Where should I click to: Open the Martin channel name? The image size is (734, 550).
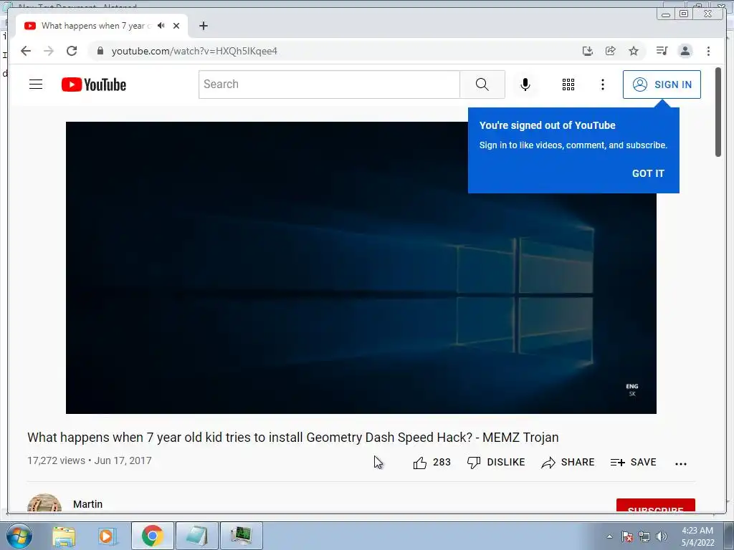point(87,503)
